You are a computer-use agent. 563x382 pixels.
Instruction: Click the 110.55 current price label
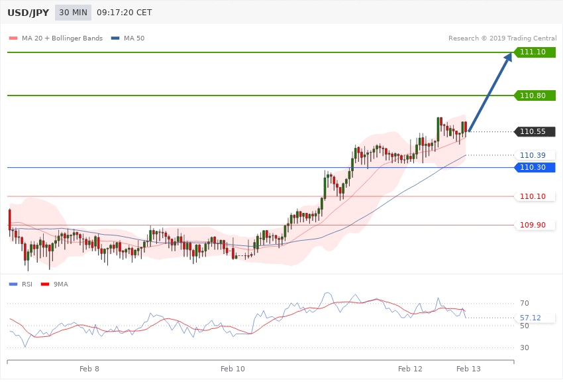point(535,131)
